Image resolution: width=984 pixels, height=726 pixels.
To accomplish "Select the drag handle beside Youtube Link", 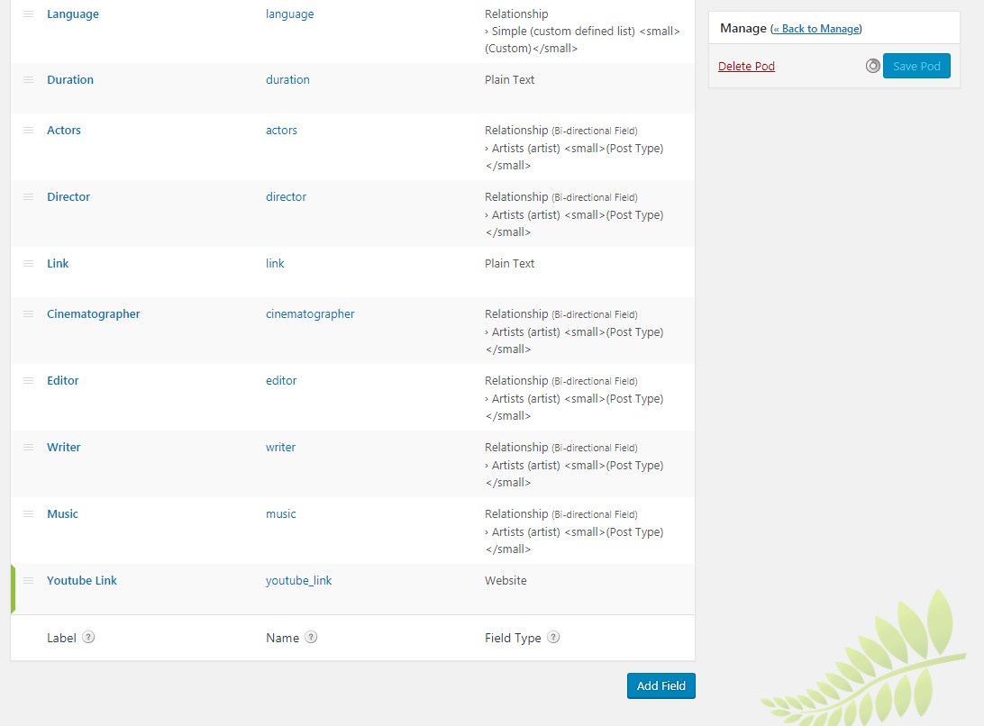I will (27, 580).
